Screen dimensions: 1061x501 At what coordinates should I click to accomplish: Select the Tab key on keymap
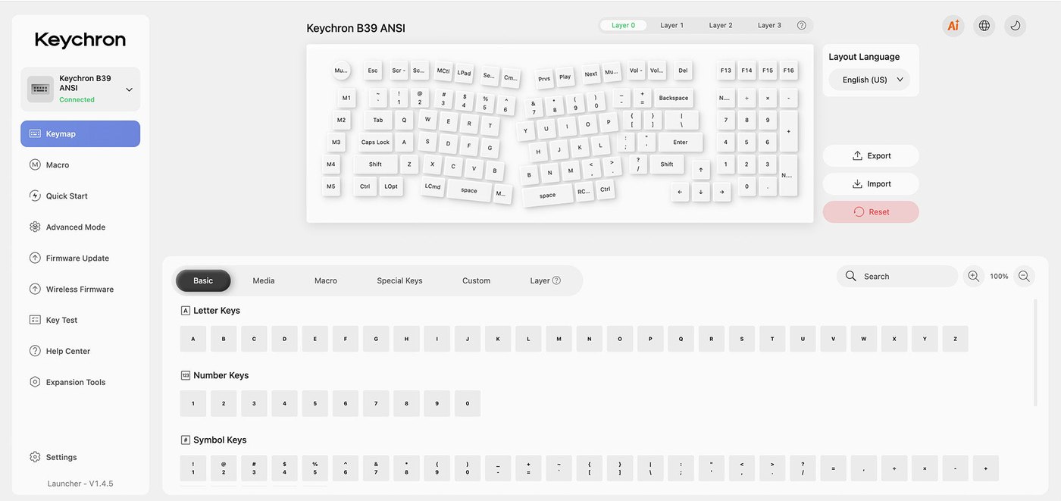click(x=377, y=120)
